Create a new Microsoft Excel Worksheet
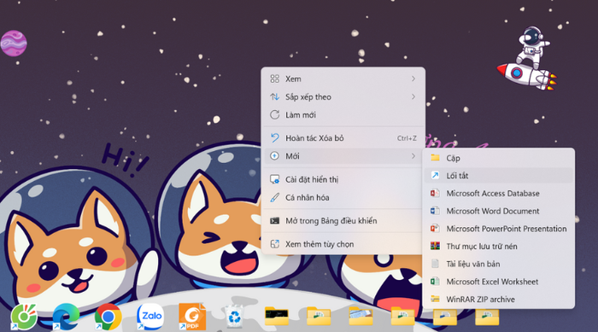Screen dimensions: 598x332 (x=498, y=282)
